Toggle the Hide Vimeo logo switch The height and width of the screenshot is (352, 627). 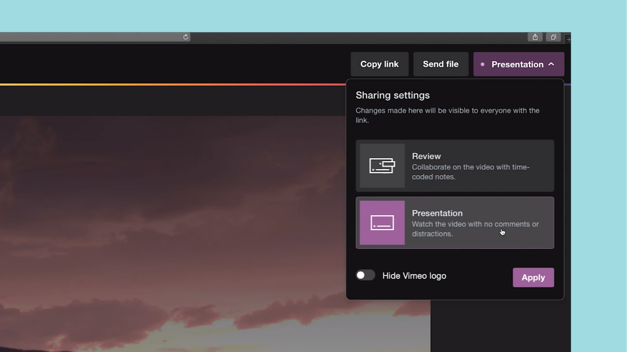[365, 275]
